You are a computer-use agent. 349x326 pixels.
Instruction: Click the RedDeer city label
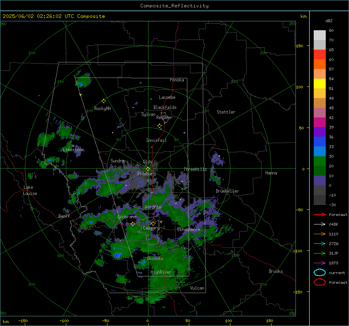point(164,117)
